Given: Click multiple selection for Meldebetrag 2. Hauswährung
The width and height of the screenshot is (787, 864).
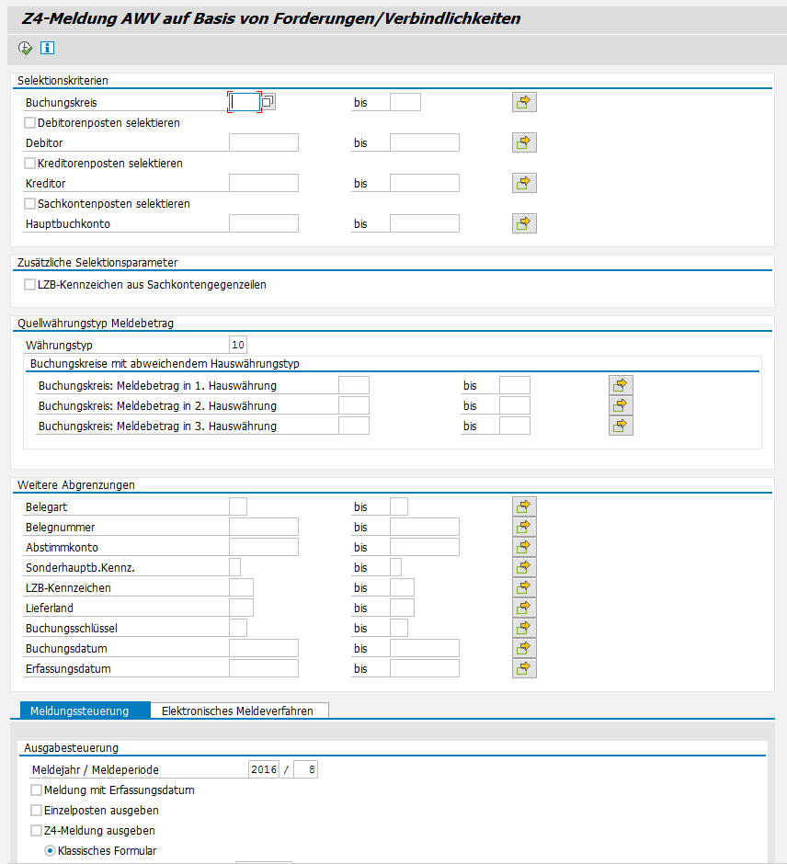Looking at the screenshot, I should pyautogui.click(x=621, y=405).
